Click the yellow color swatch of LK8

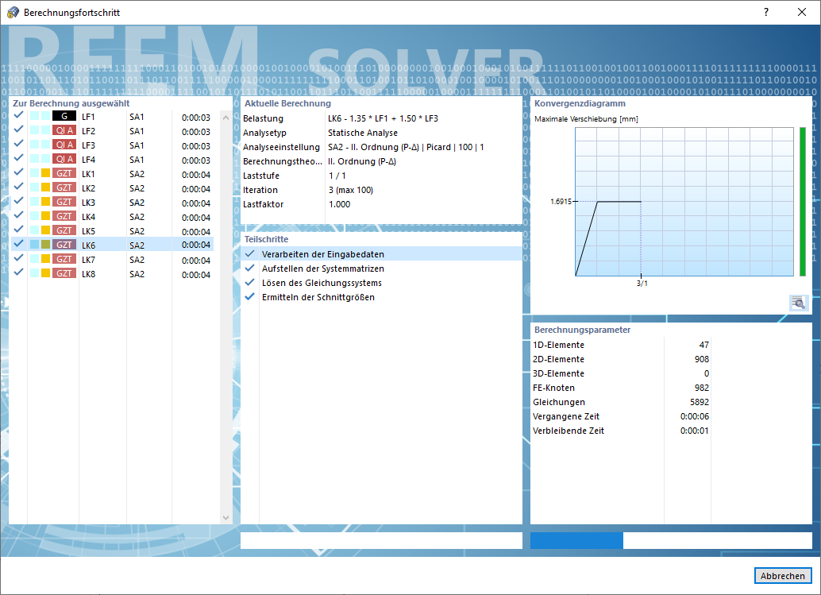pyautogui.click(x=45, y=273)
